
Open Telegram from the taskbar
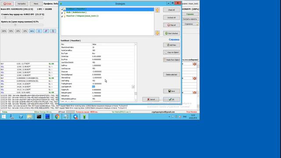click(x=76, y=117)
